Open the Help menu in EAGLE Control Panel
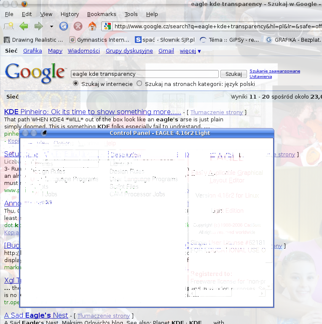This screenshot has height=324, width=322. [110, 143]
